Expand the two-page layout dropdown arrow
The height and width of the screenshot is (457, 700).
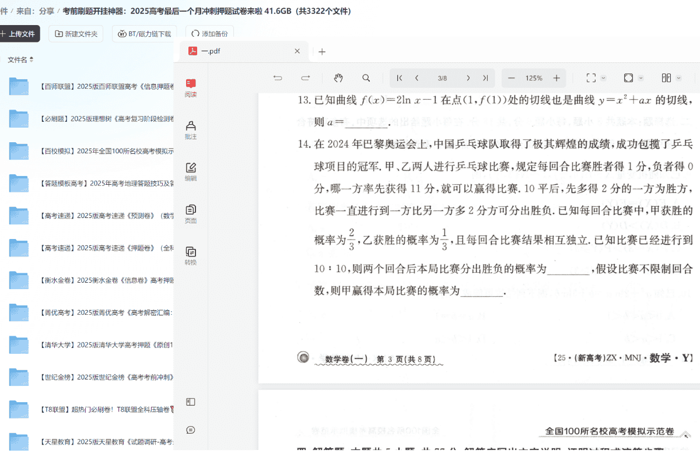(679, 78)
